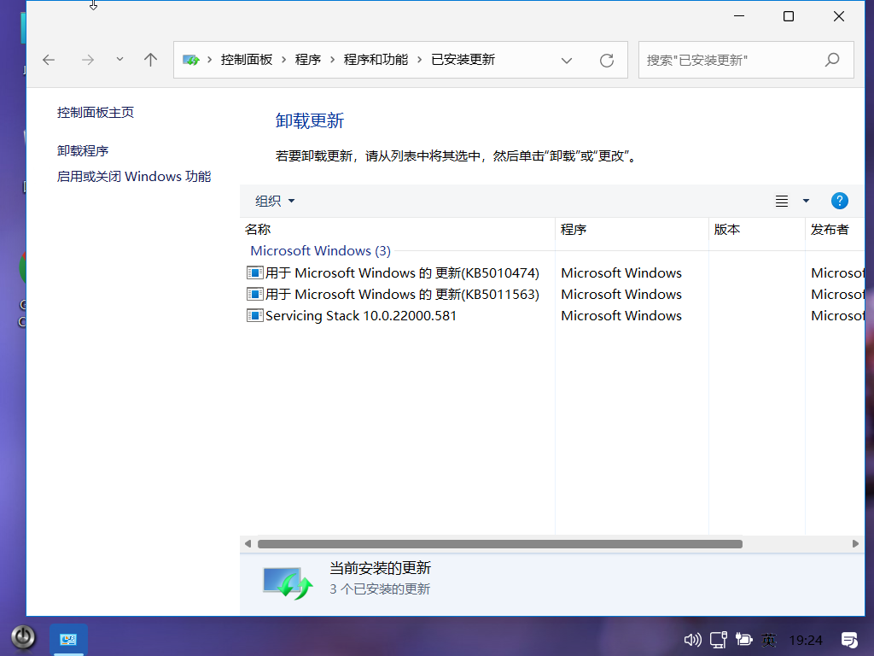The image size is (874, 656).
Task: Click the Control Panel icon in address bar
Action: tap(190, 60)
